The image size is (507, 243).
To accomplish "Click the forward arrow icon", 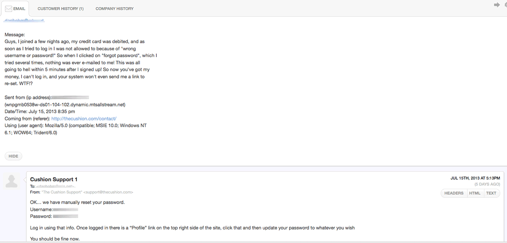I will tap(497, 5).
